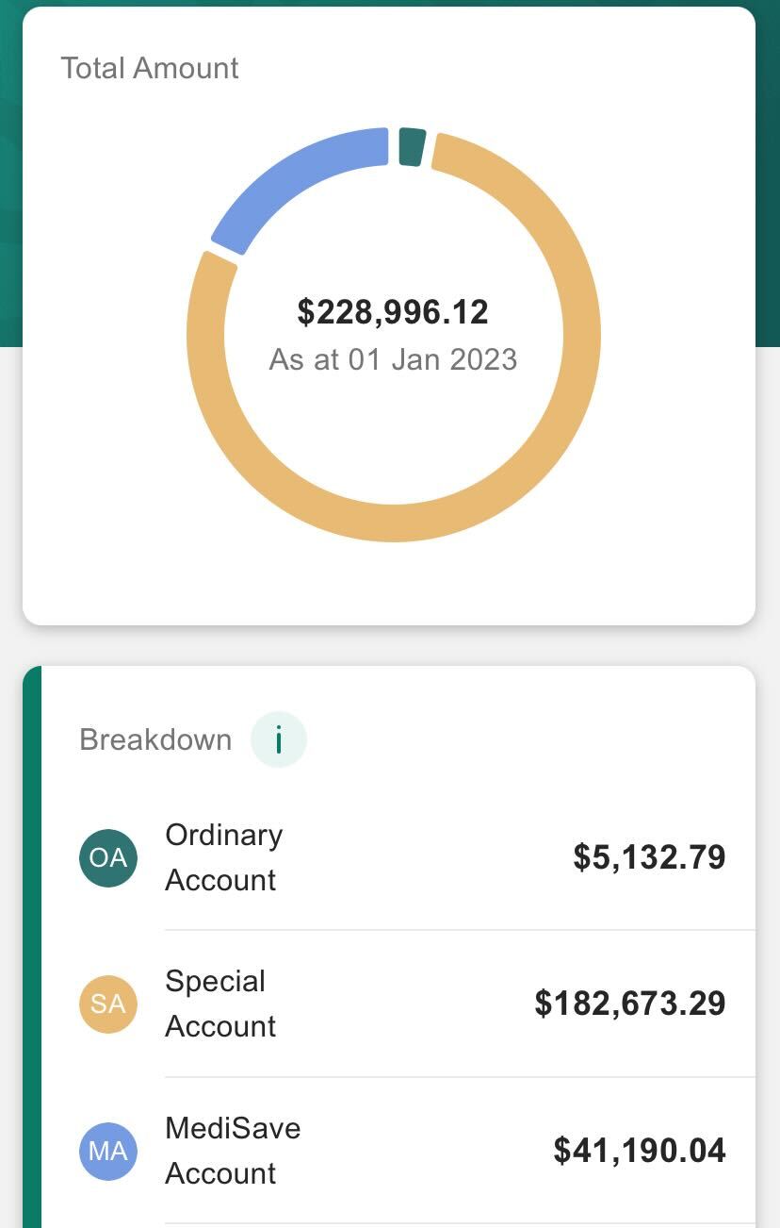The width and height of the screenshot is (780, 1228).
Task: Click the Breakdown section heading
Action: [155, 739]
